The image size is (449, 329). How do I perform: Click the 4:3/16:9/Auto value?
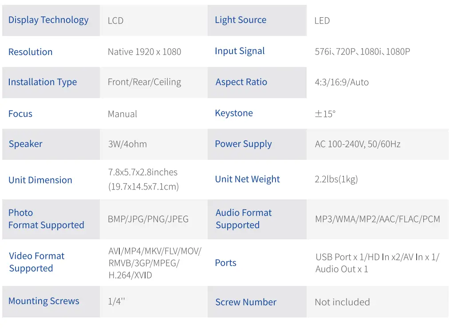pos(342,82)
